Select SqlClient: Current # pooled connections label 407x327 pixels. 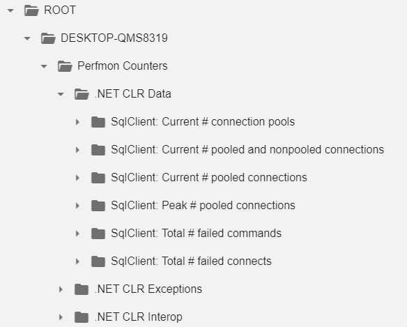pyautogui.click(x=209, y=178)
